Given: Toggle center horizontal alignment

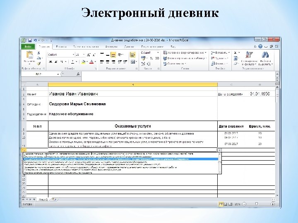Looking at the screenshot, I should point(108,62).
